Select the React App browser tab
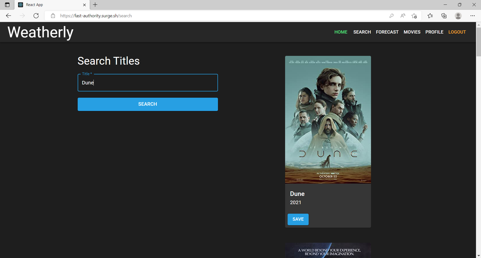481x258 pixels. click(52, 5)
